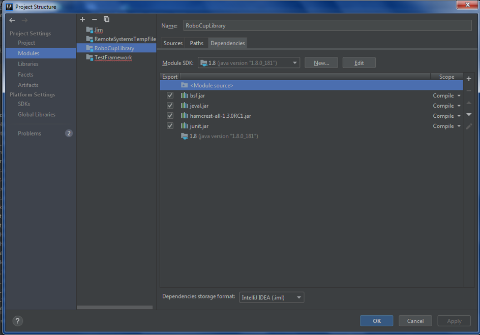Click the forward navigation arrow
Screen dimensions: 480x335
click(25, 20)
